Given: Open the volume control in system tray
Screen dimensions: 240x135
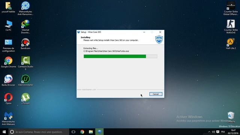Looking at the screenshot, I should [213, 132].
